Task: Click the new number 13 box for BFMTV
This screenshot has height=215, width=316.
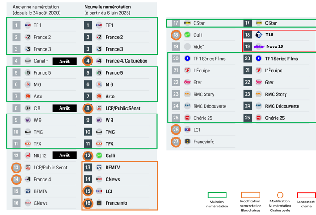Action: (88, 168)
